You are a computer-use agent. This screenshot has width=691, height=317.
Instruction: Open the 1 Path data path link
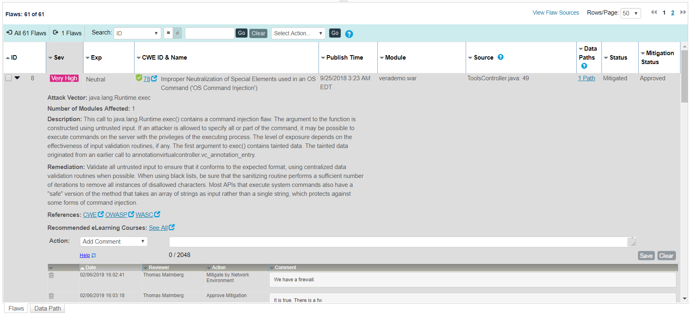(x=586, y=78)
